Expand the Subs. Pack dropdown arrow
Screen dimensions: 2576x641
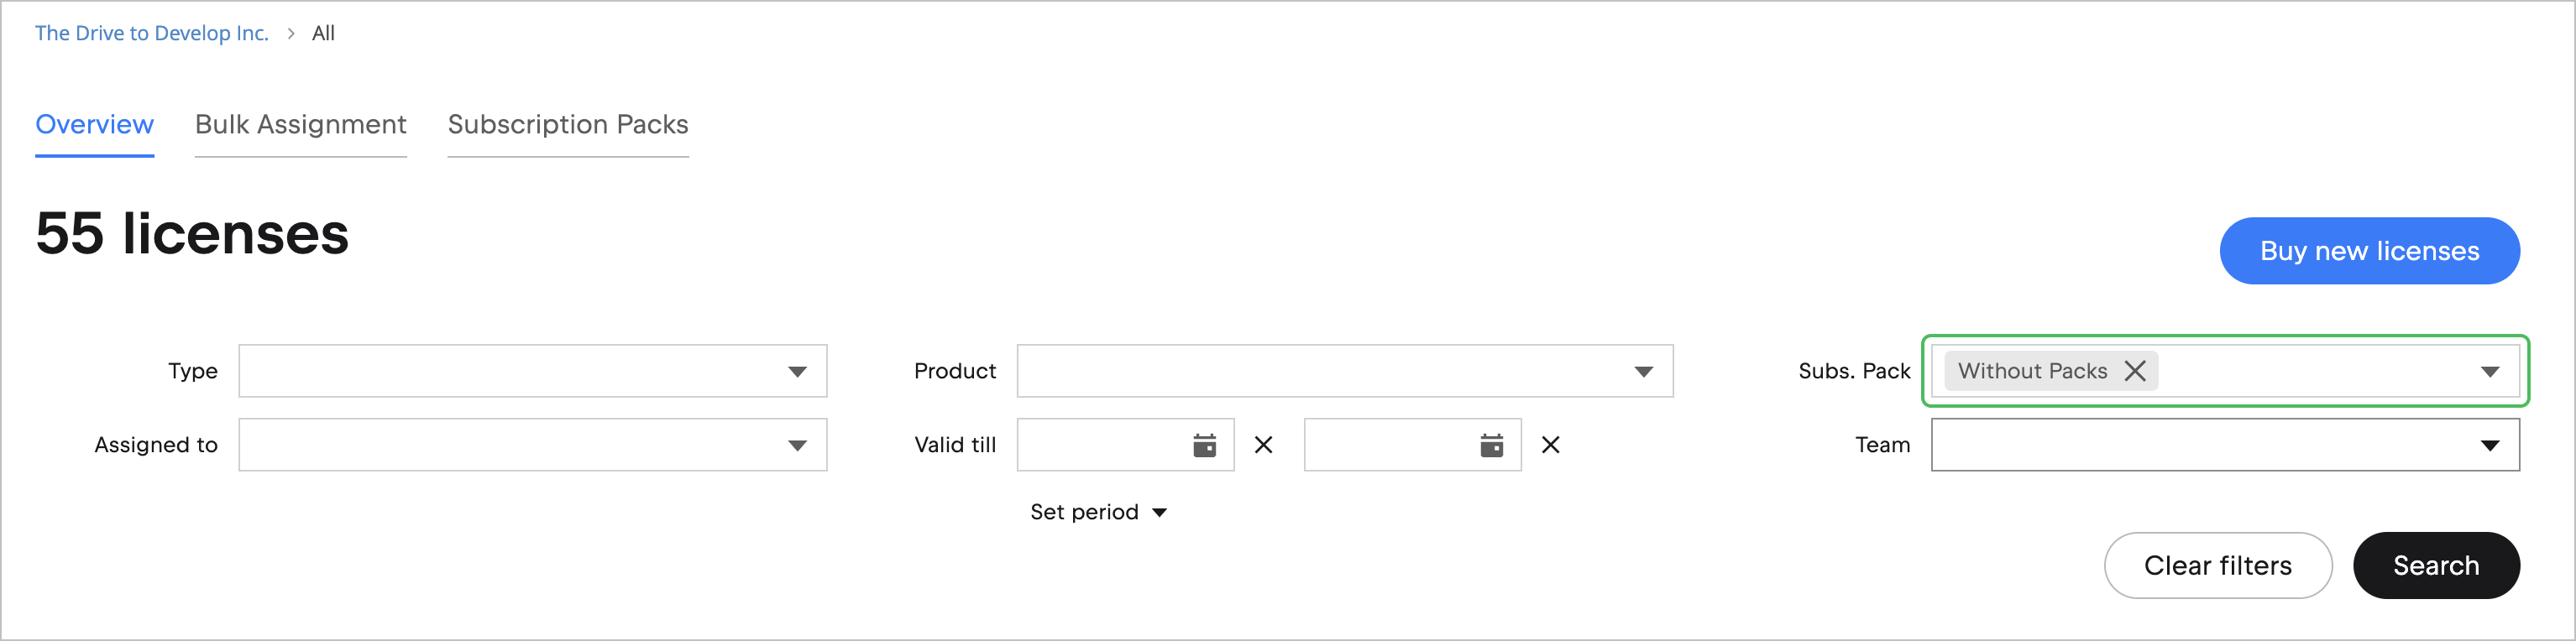[x=2489, y=371]
